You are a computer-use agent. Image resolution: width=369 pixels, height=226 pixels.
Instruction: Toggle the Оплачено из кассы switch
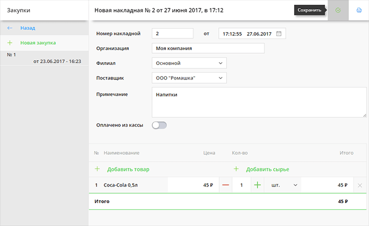[159, 125]
